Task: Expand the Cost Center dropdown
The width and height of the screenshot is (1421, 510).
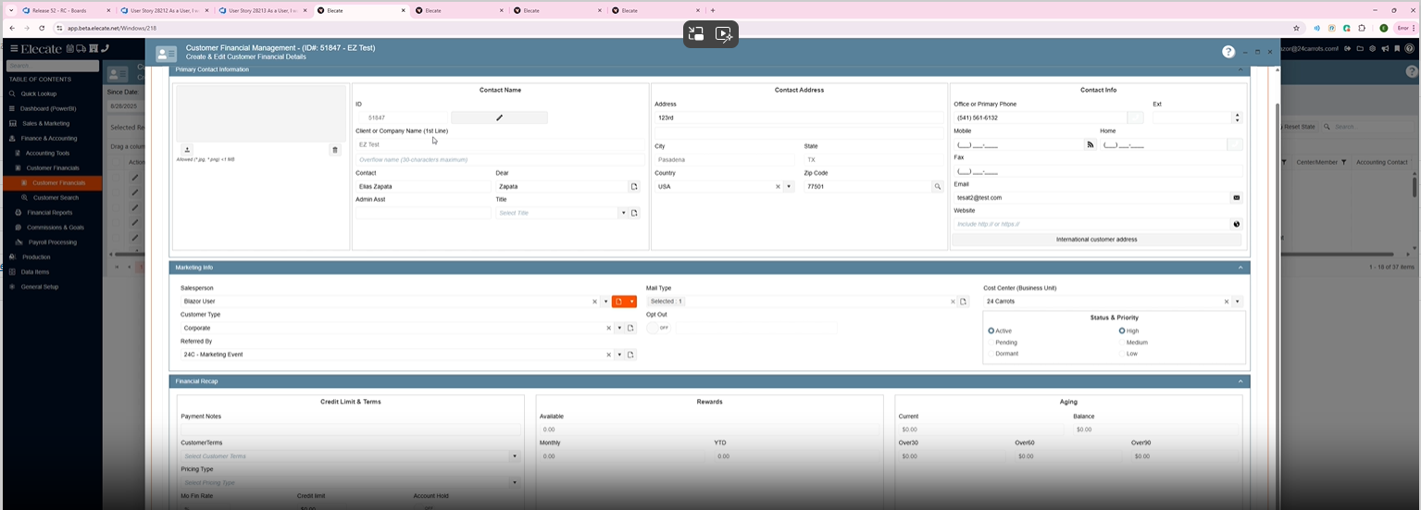Action: pos(1237,302)
